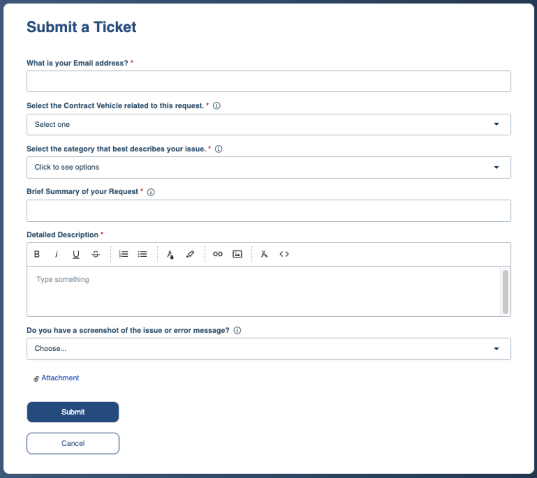
Task: Open the text color picker
Action: (x=170, y=254)
